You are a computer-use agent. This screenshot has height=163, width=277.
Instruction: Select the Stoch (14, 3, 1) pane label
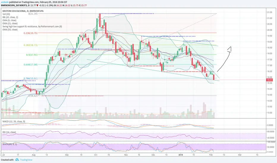[10, 144]
